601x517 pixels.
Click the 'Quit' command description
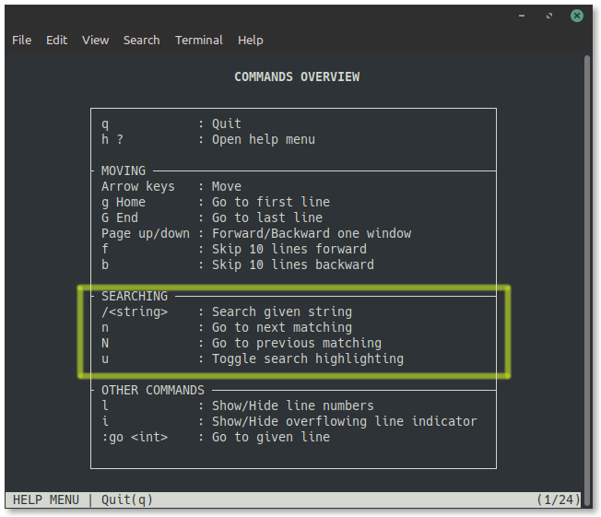click(227, 123)
